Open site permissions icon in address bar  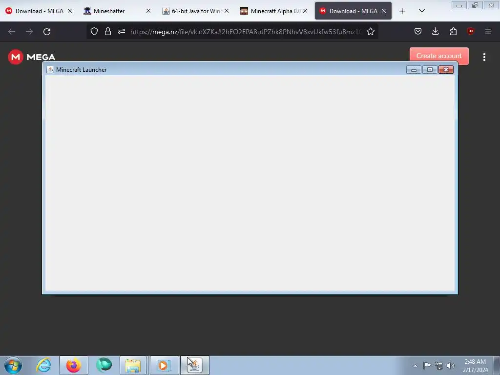(x=122, y=31)
